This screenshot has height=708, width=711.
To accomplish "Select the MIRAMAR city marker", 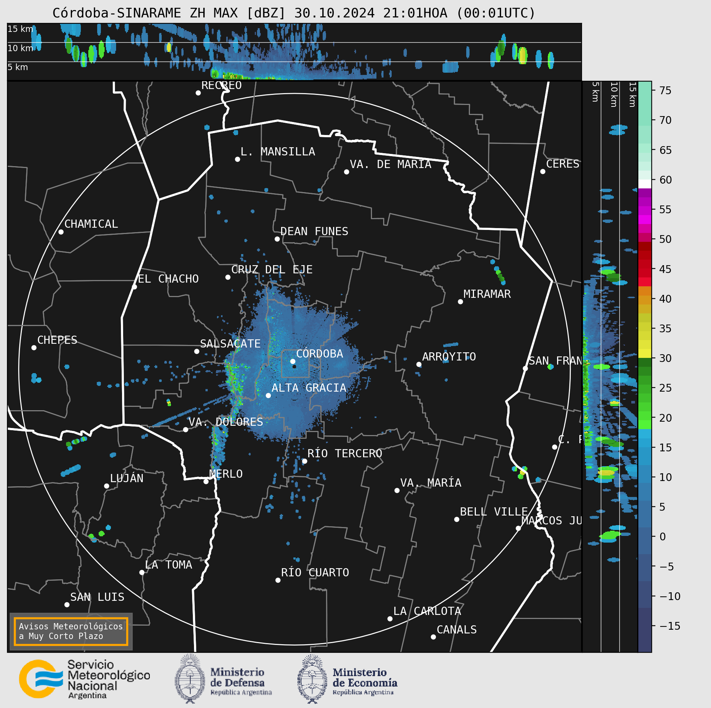I will click(x=460, y=302).
